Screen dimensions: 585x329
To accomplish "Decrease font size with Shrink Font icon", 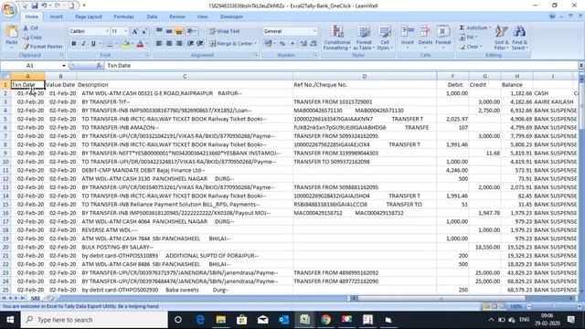I will 144,31.
